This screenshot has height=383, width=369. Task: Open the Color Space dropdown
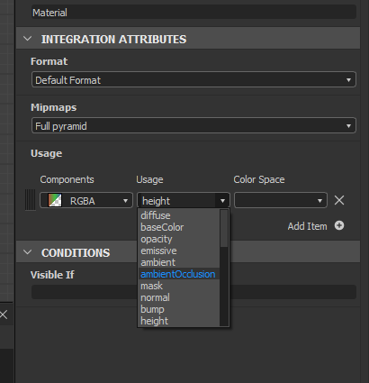281,200
